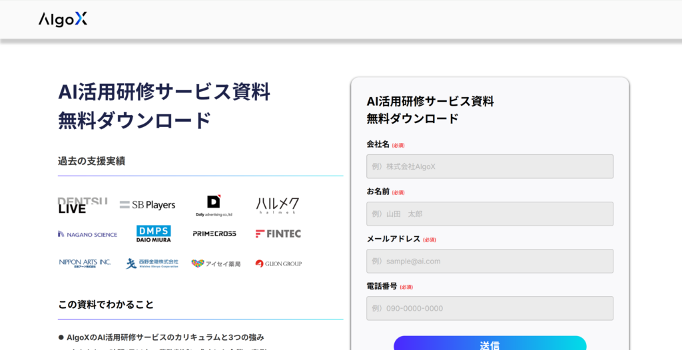Focus the 会社名 company name field
Screen dimensions: 682x350
pos(490,166)
